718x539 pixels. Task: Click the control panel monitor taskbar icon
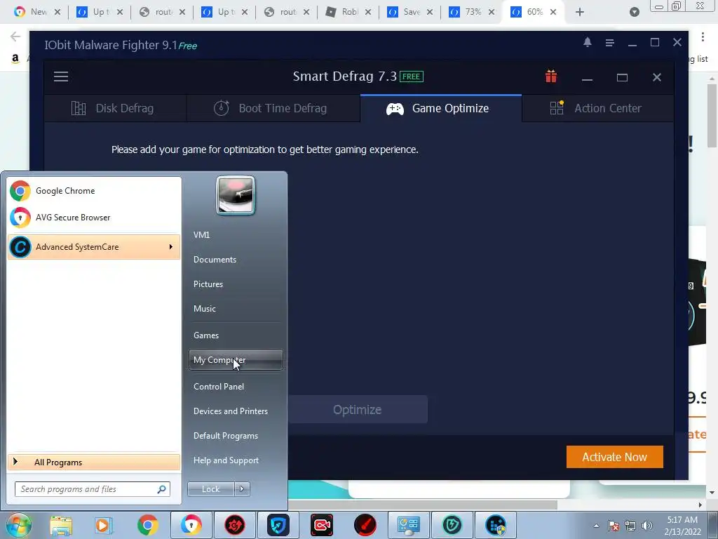pos(409,525)
